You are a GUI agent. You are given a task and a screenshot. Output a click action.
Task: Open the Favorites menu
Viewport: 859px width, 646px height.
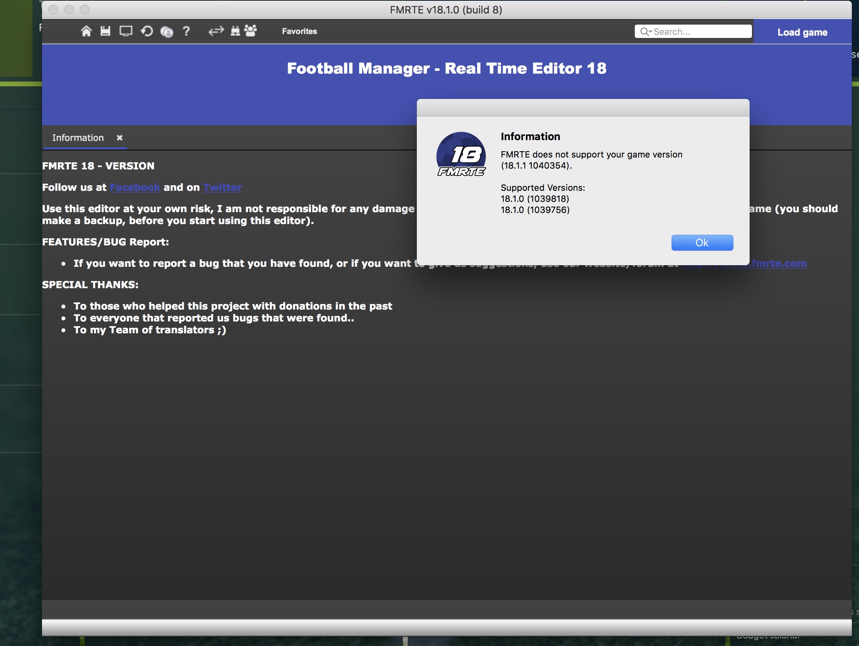click(x=299, y=31)
